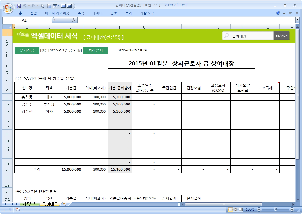This screenshot has width=302, height=214.
Task: Switch to Page Break Preview
Action: click(x=241, y=210)
